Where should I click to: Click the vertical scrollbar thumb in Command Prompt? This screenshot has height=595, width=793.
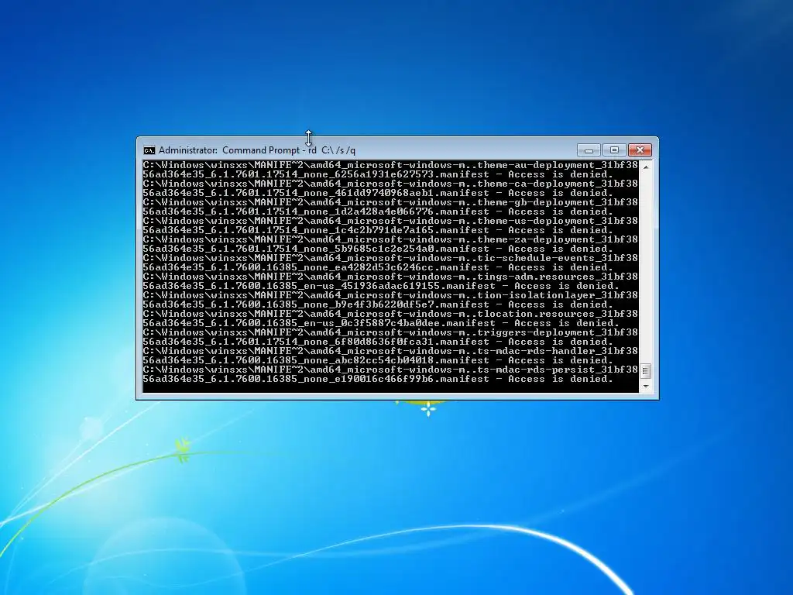(x=645, y=371)
